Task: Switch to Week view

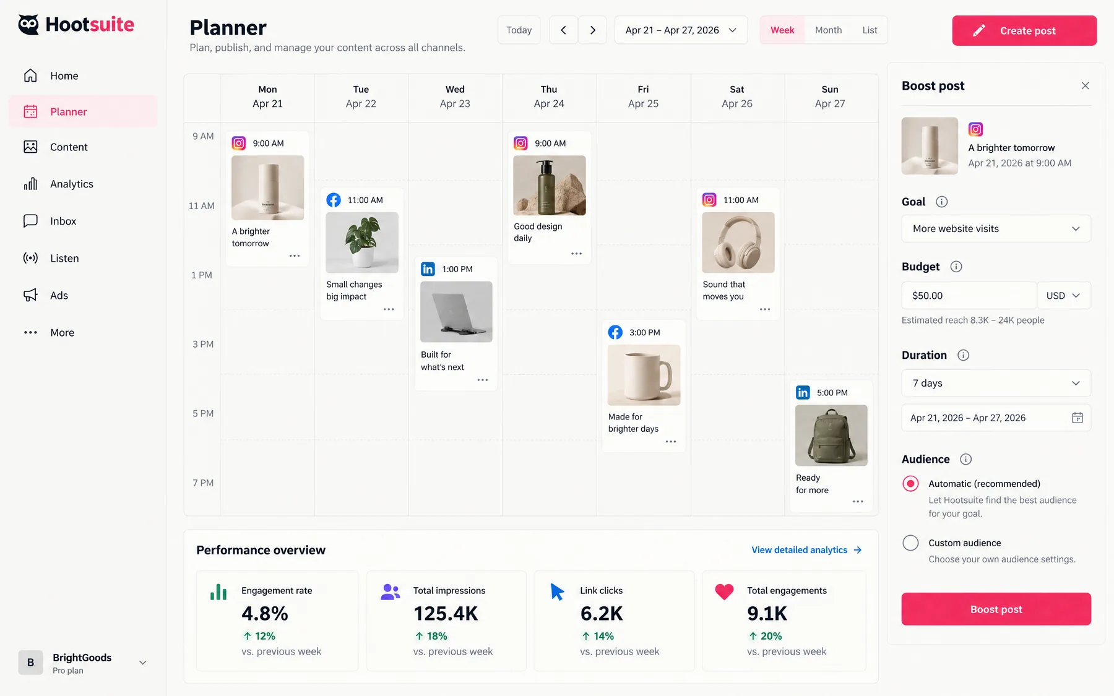Action: tap(782, 30)
